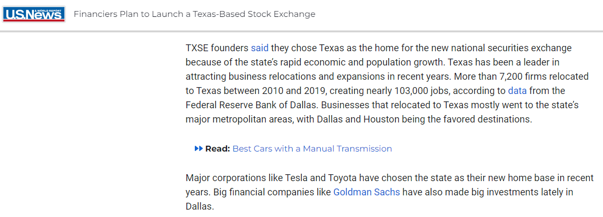
Task: Click the U.S. News logo
Action: click(33, 14)
